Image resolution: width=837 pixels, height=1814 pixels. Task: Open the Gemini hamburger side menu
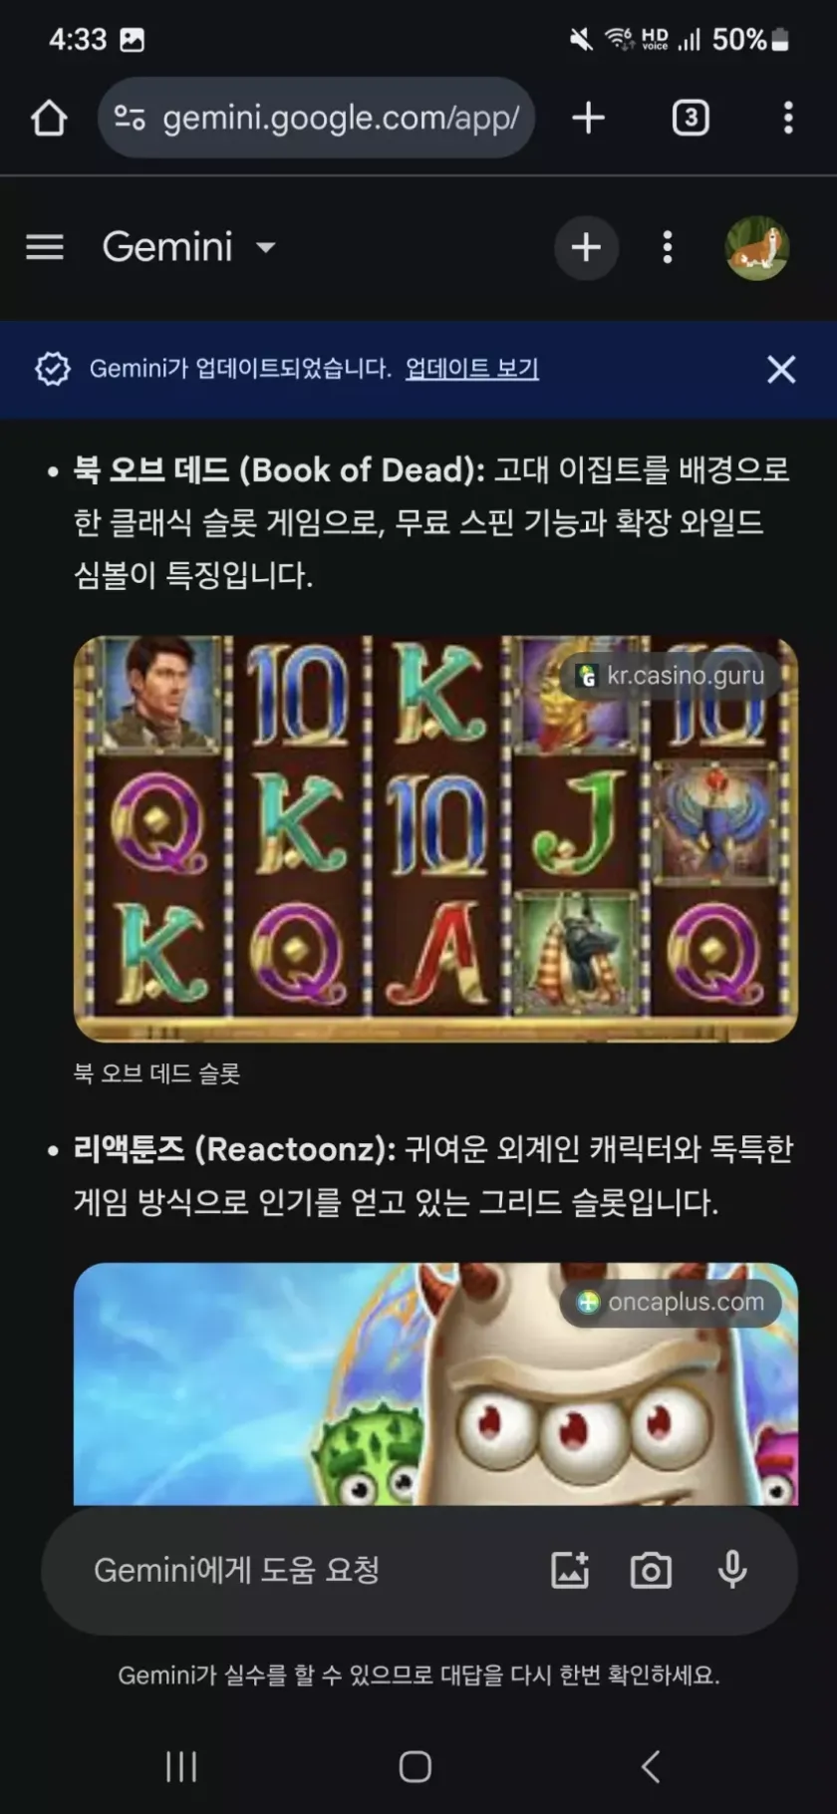(x=45, y=247)
